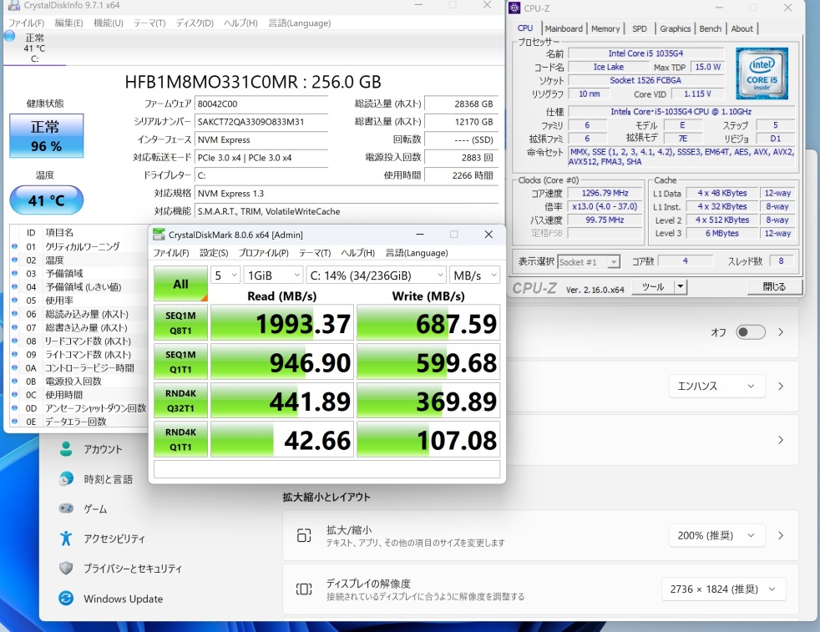Expand the 200% scale dropdown

[x=716, y=536]
